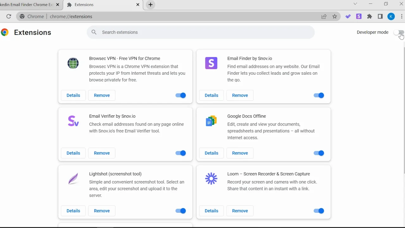Restore down the Chrome window
The width and height of the screenshot is (405, 228).
click(386, 4)
